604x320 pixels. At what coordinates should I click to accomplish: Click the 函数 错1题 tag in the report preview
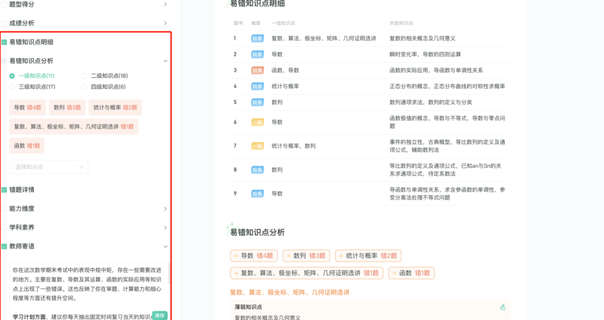tap(411, 273)
